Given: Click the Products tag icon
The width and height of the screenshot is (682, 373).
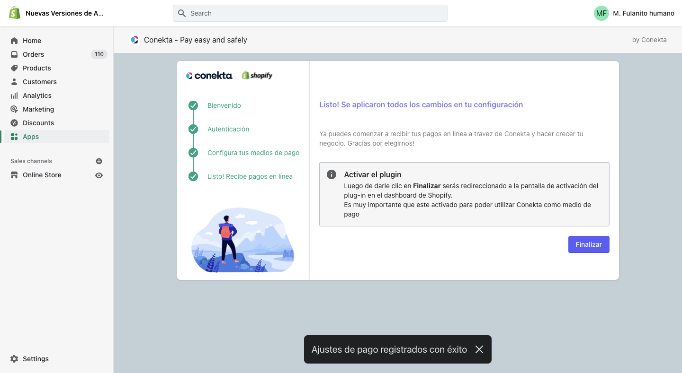Looking at the screenshot, I should (x=14, y=68).
